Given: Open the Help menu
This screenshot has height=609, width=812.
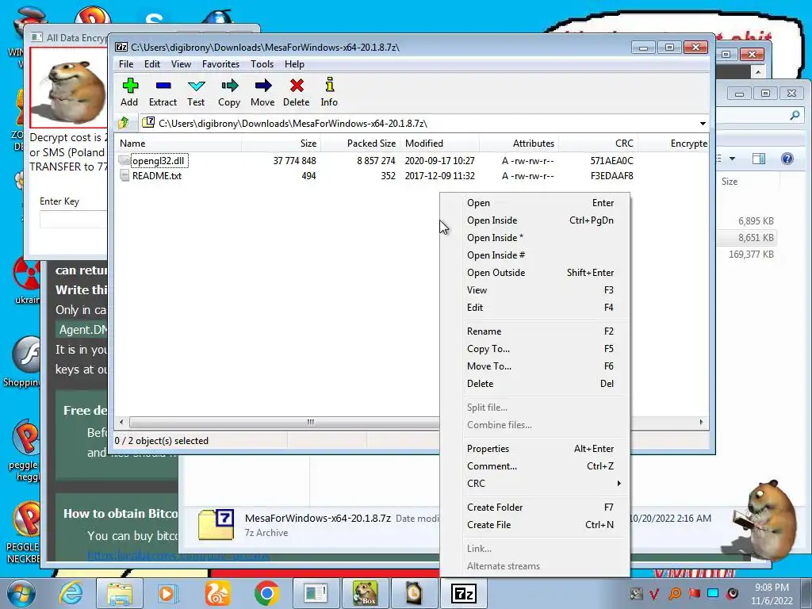Looking at the screenshot, I should click(294, 63).
